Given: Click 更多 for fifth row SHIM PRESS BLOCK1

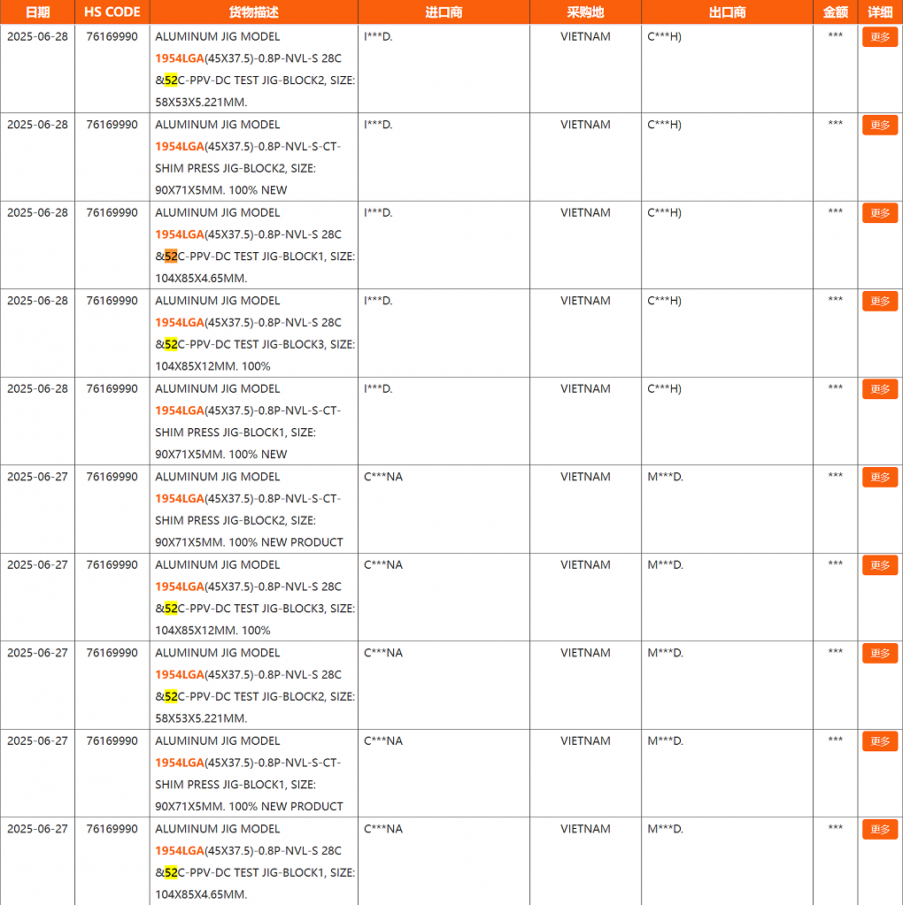Looking at the screenshot, I should click(879, 389).
